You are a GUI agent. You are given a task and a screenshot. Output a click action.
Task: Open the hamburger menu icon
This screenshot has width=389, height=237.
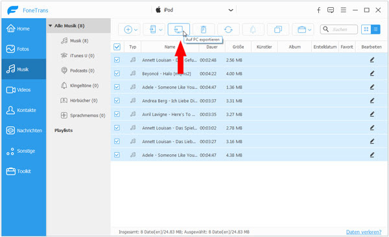pos(344,10)
